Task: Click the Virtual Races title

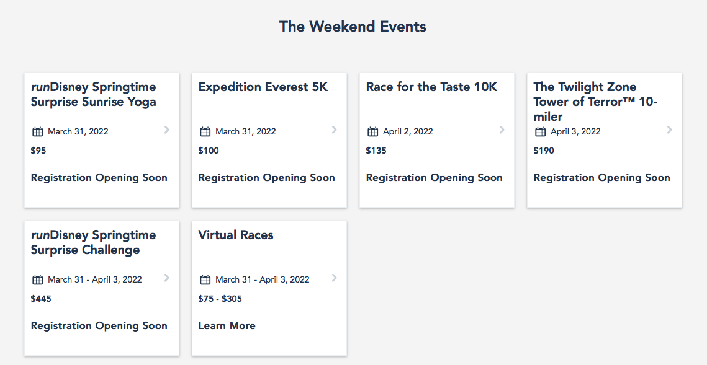Action: (236, 235)
